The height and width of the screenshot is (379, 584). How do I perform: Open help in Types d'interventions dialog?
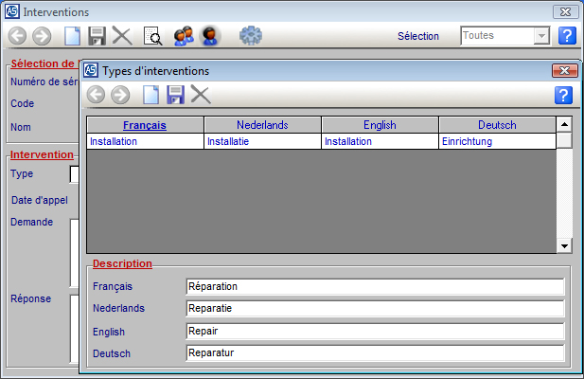(563, 94)
